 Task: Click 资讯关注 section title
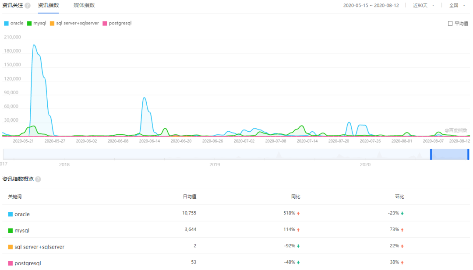pos(12,5)
